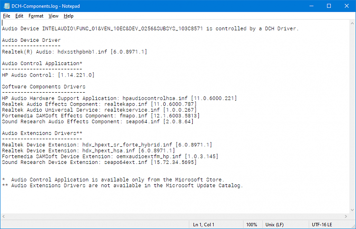
Task: Click the Microsoft Update Catalog footnote line
Action: (x=122, y=186)
